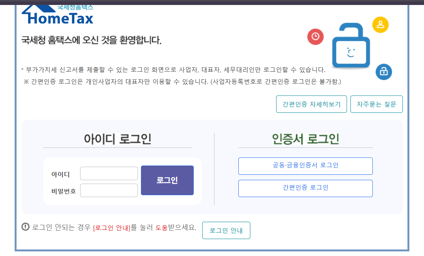Click the red clock icon
This screenshot has height=256, width=424.
[315, 37]
